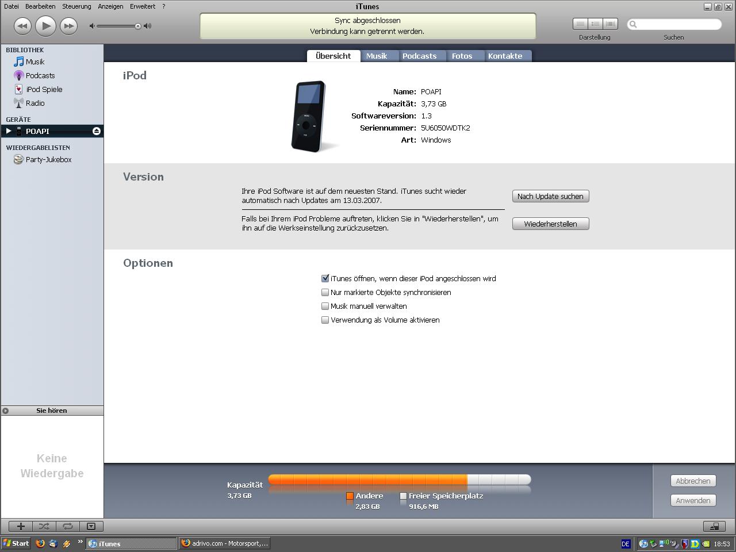The width and height of the screenshot is (736, 552).
Task: Click the Next track fast-forward button
Action: coord(69,26)
